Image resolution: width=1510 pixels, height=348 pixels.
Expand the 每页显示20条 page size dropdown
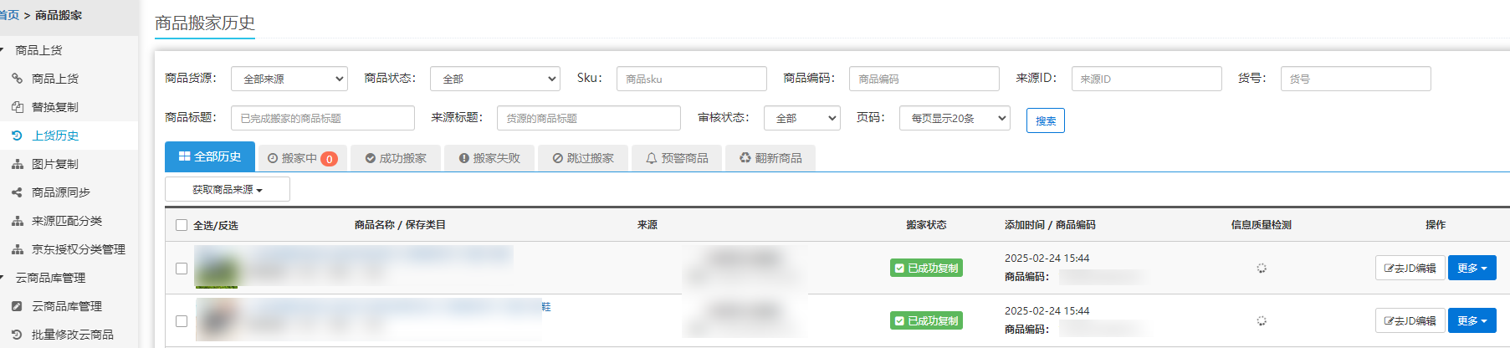point(955,118)
